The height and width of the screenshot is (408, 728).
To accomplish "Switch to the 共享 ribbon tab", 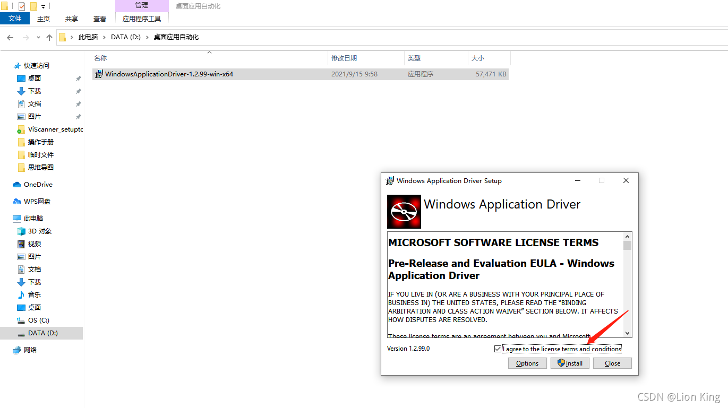I will coord(72,19).
